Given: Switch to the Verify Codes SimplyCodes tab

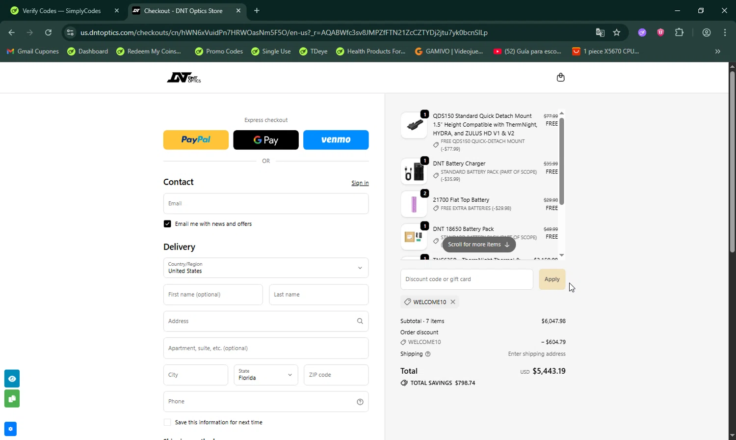Looking at the screenshot, I should coord(61,10).
